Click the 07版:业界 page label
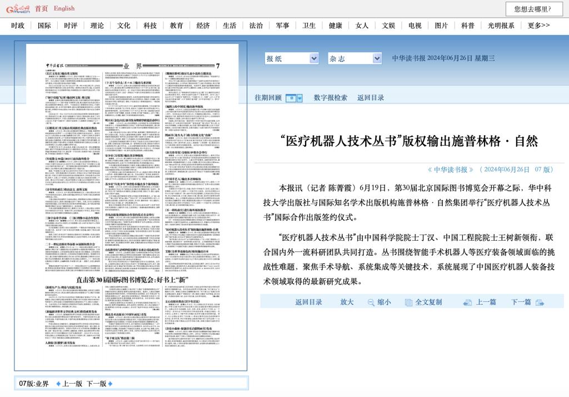Image resolution: width=569 pixels, height=397 pixels. point(34,384)
